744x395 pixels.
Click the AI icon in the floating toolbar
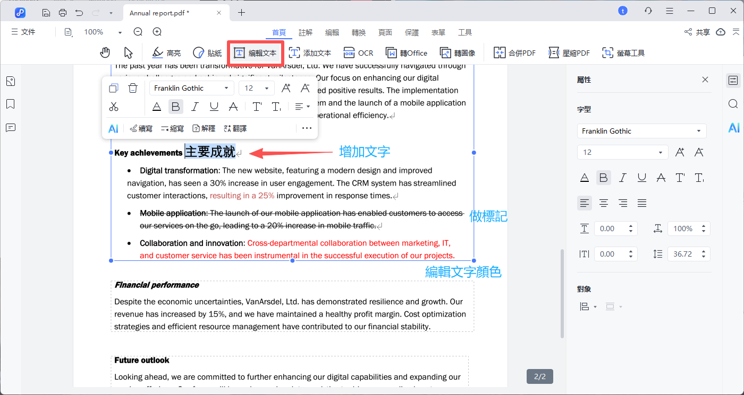[x=113, y=128]
